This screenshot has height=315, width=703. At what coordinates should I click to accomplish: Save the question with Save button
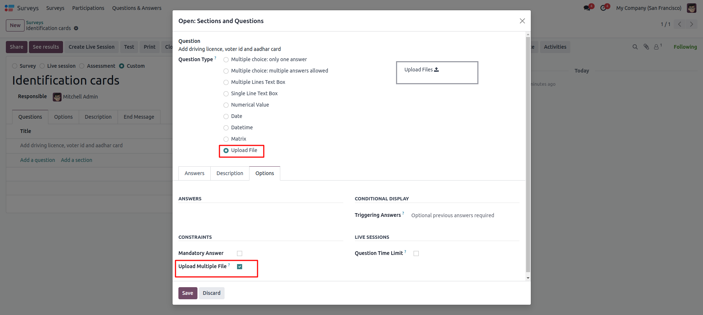[188, 293]
